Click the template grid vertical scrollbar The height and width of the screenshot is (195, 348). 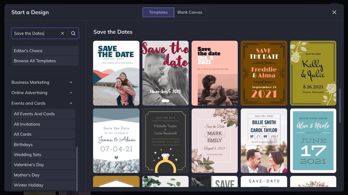click(x=340, y=106)
